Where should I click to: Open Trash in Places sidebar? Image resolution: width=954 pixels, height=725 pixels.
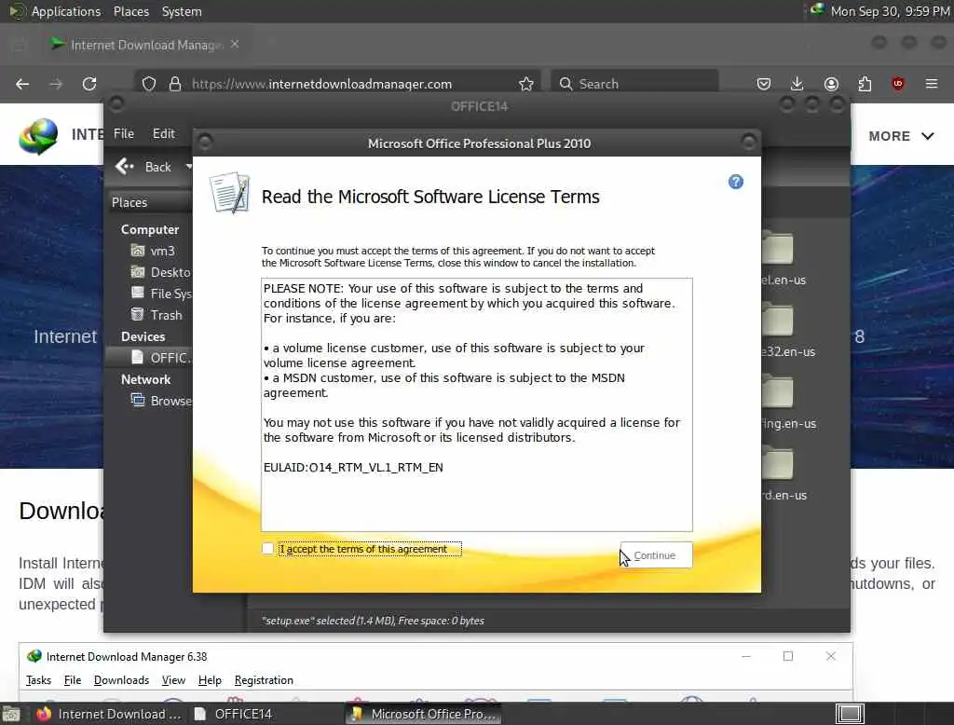tap(157, 315)
